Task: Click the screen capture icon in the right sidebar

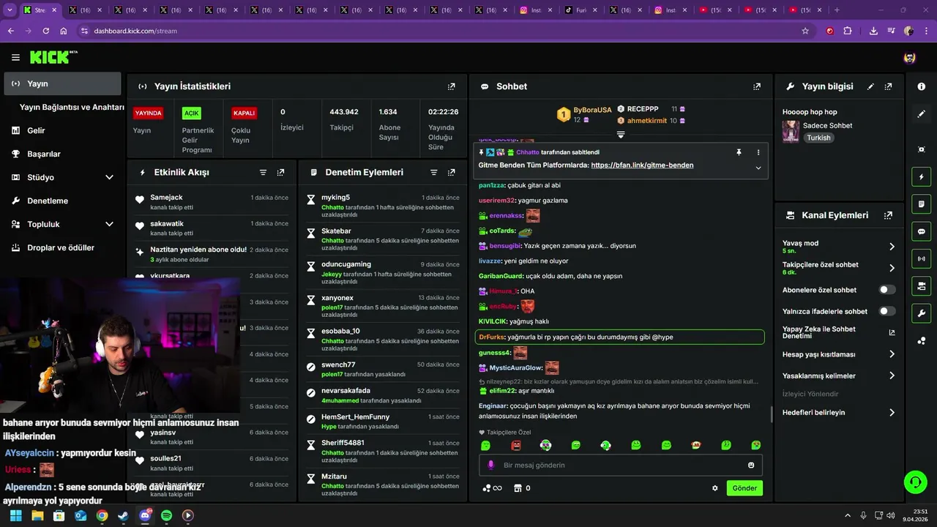Action: coord(921,149)
